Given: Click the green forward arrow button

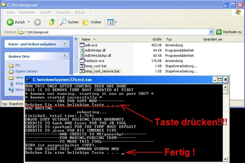Looking at the screenshot, I should point(37,22).
